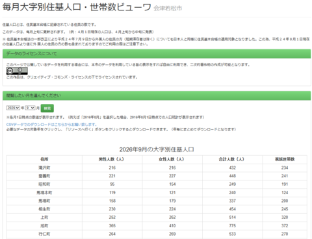Click the 合計人数（人） column header
The height and width of the screenshot is (239, 312).
(233, 159)
